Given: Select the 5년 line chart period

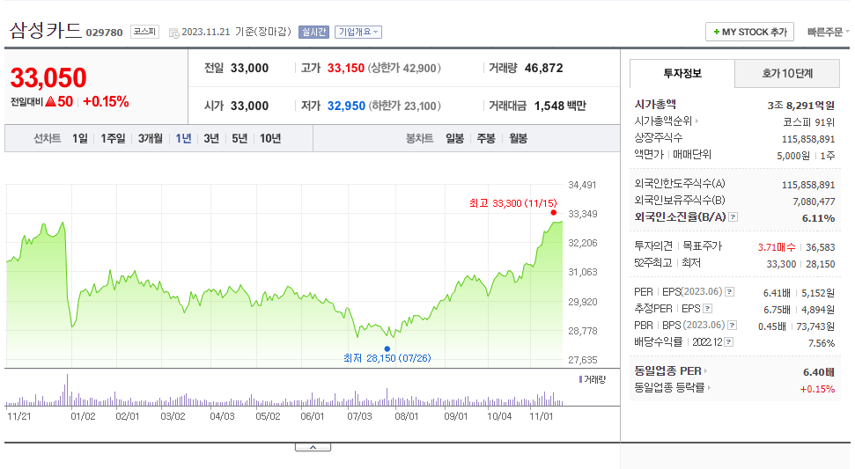Looking at the screenshot, I should 240,138.
